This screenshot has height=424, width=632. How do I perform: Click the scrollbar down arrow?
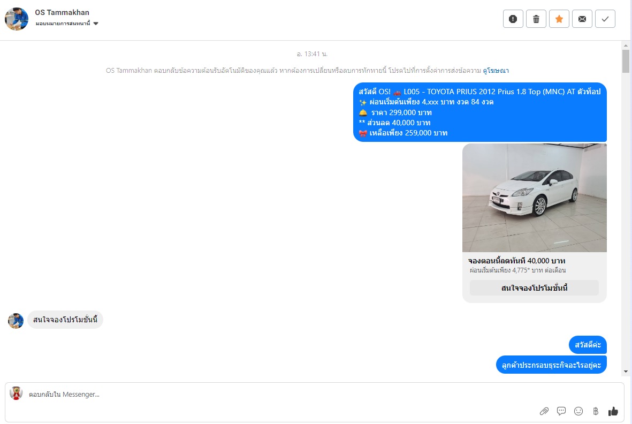(626, 372)
